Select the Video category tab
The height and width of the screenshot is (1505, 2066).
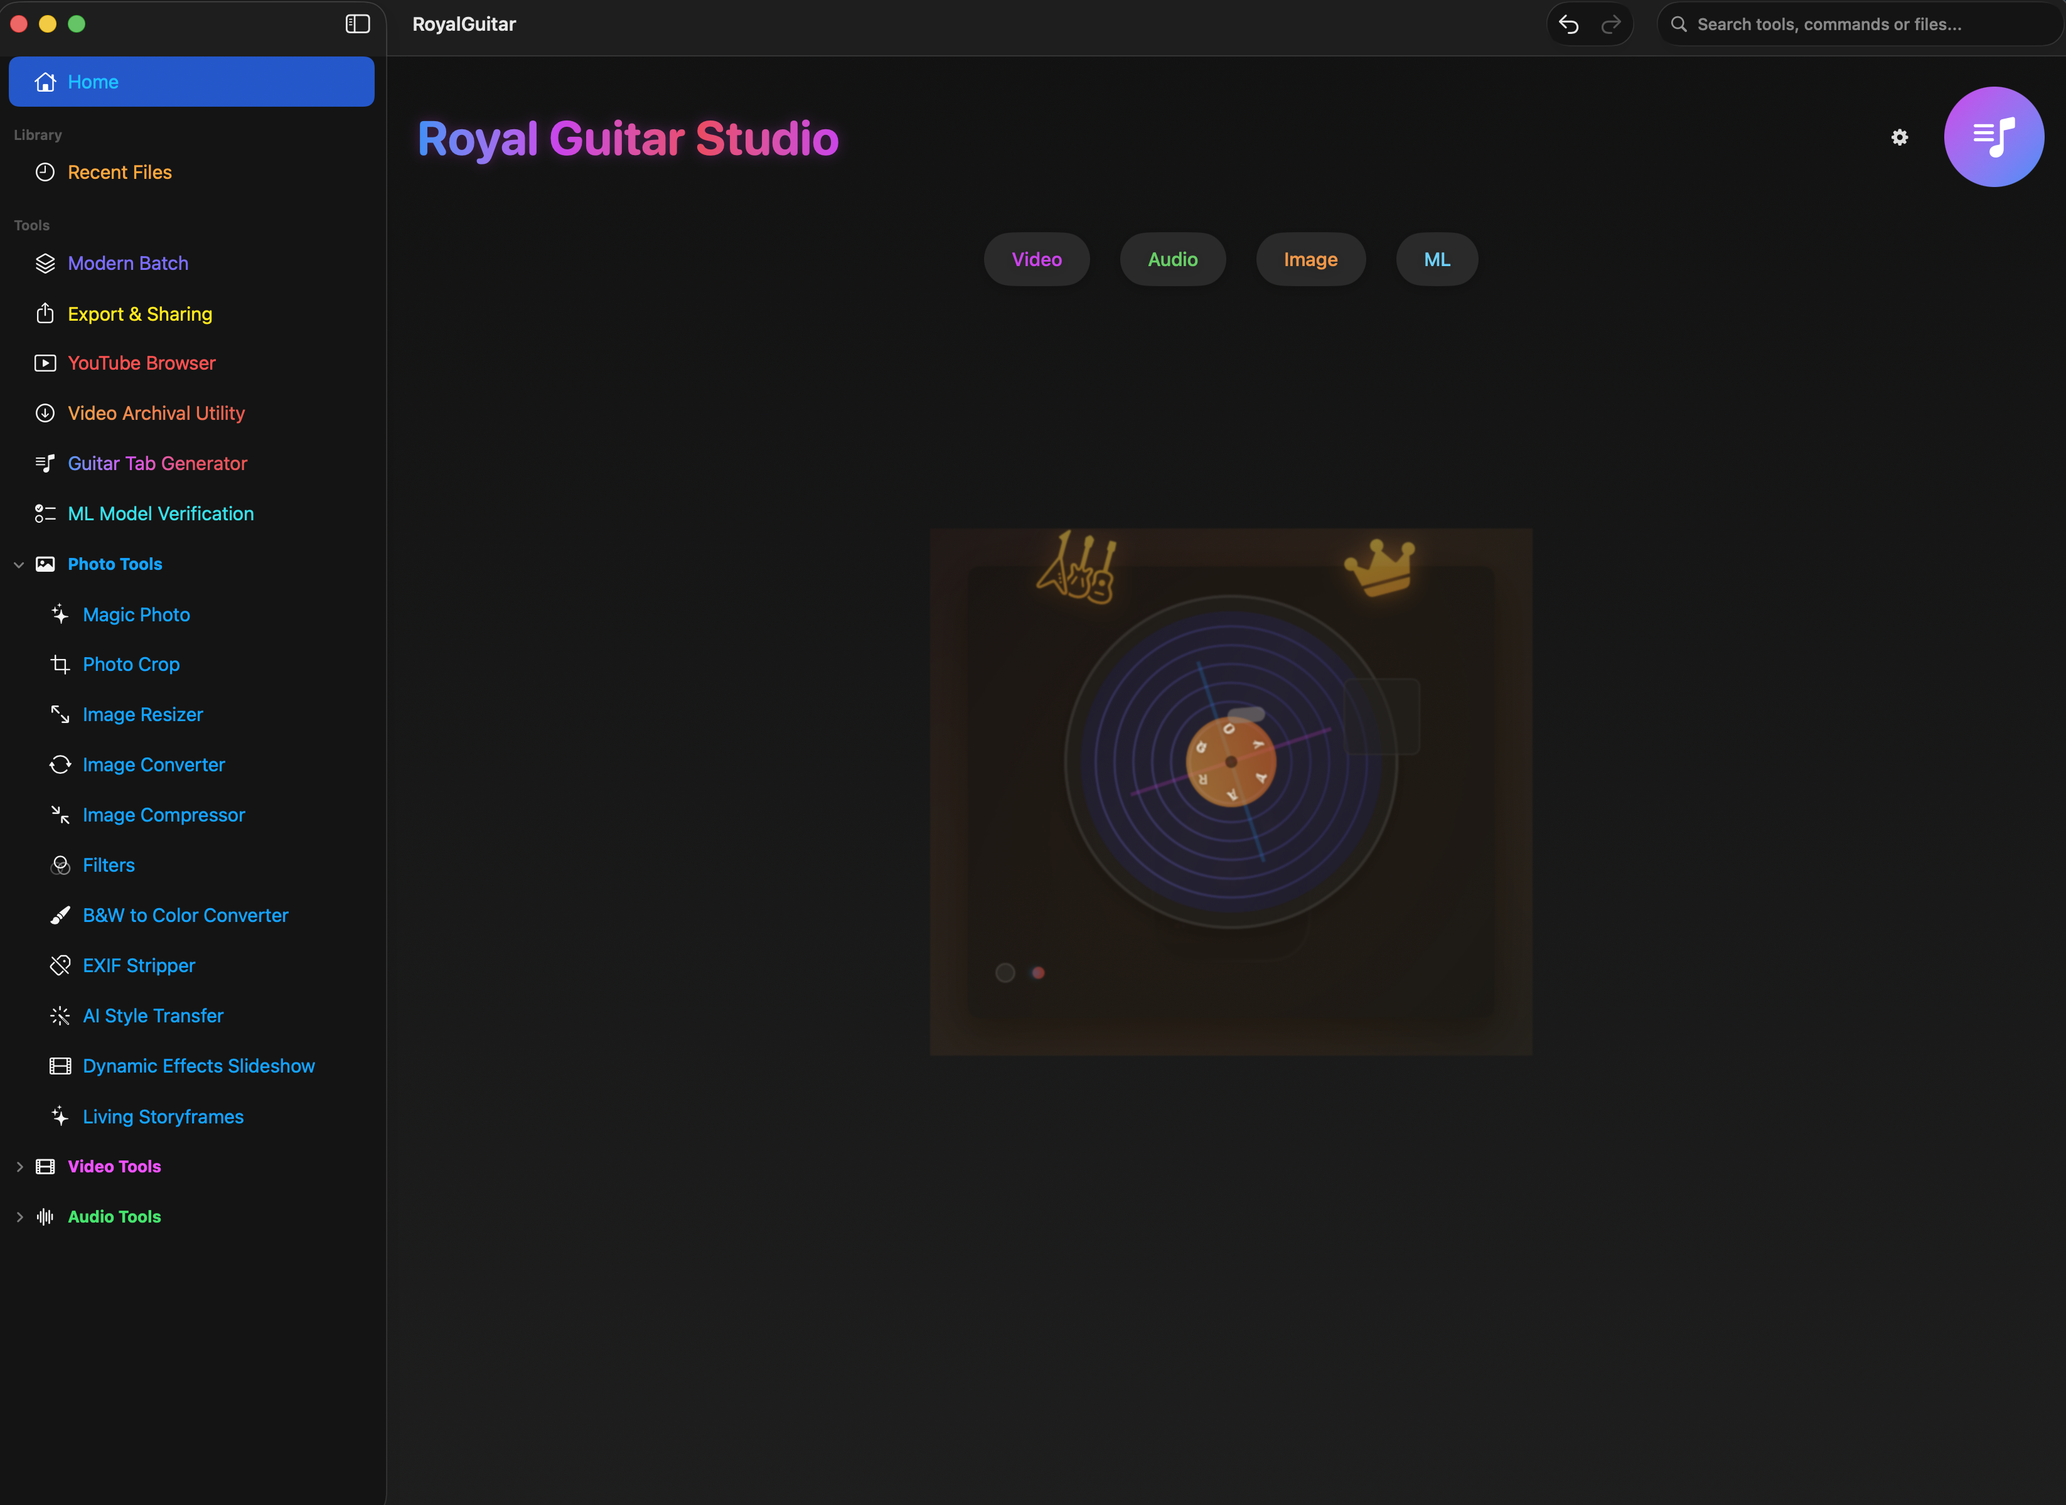1037,259
